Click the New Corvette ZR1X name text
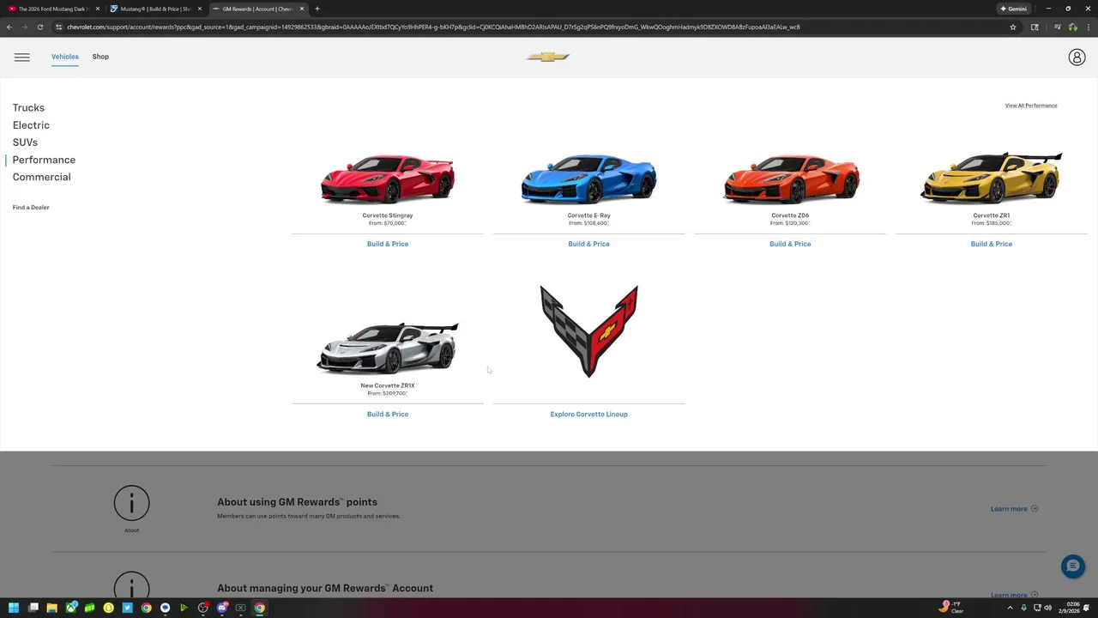The image size is (1098, 618). point(388,385)
